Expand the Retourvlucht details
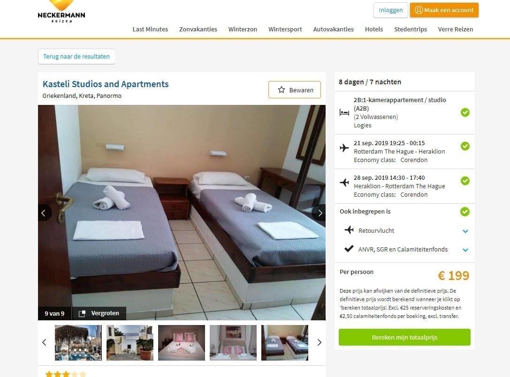 pyautogui.click(x=465, y=231)
